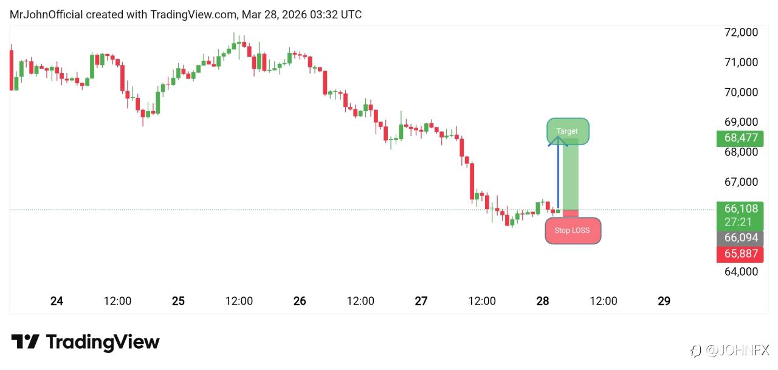Click the MrJohnOfficial attribution header text
Image resolution: width=778 pixels, height=370 pixels.
point(185,14)
